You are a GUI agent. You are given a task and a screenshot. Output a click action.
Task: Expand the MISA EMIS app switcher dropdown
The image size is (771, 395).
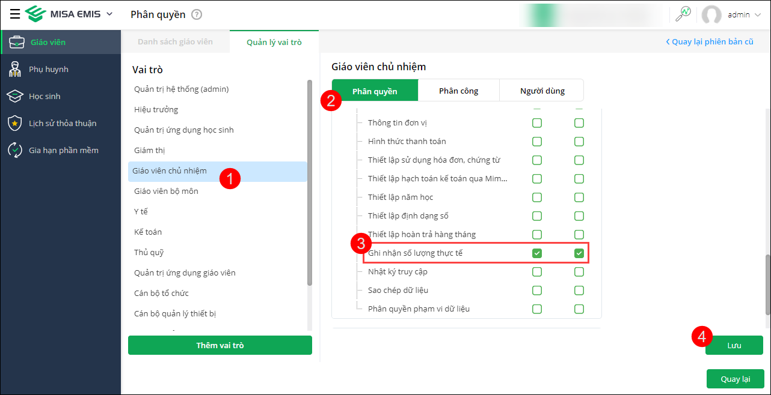(x=109, y=14)
